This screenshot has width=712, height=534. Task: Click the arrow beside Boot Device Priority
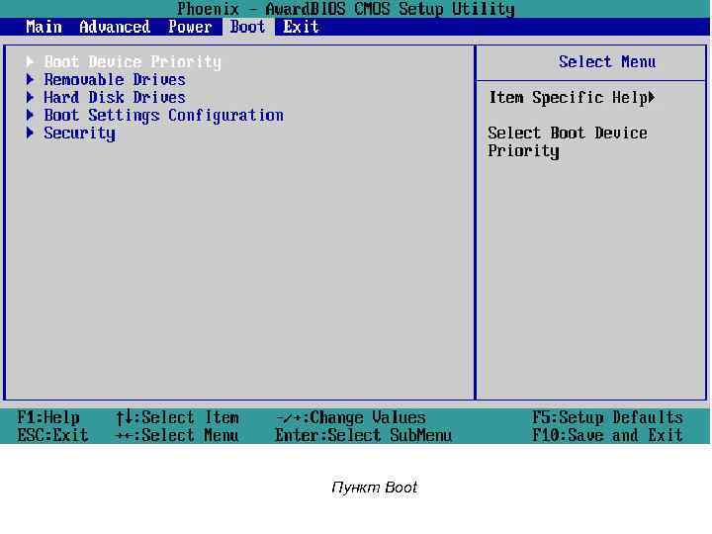coord(30,61)
